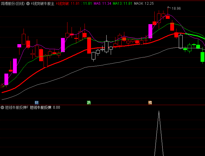Click the 短线牛股反弹: 0.00 value label

[45, 107]
